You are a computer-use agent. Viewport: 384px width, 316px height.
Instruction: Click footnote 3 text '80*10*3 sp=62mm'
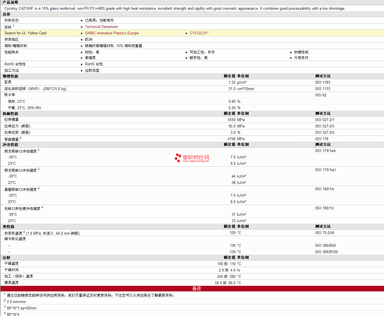[x=22, y=308]
